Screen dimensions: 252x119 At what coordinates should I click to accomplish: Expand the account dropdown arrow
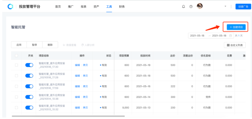225,6
